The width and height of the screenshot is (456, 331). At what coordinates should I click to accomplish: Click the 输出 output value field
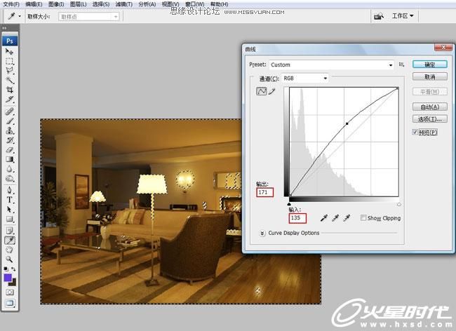pos(265,191)
